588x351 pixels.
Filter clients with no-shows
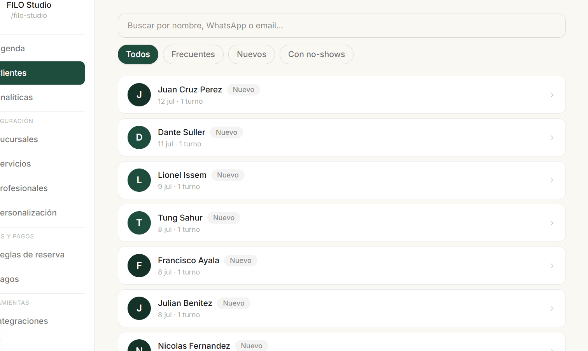tap(317, 54)
